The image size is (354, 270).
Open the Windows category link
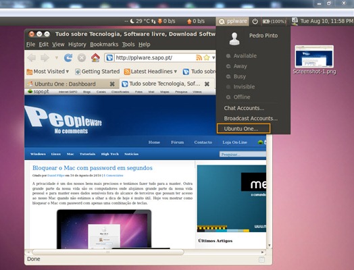[x=38, y=154]
